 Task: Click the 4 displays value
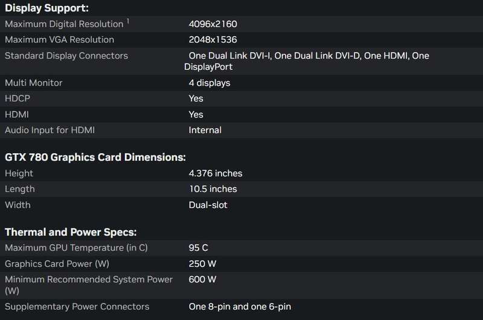(x=210, y=83)
